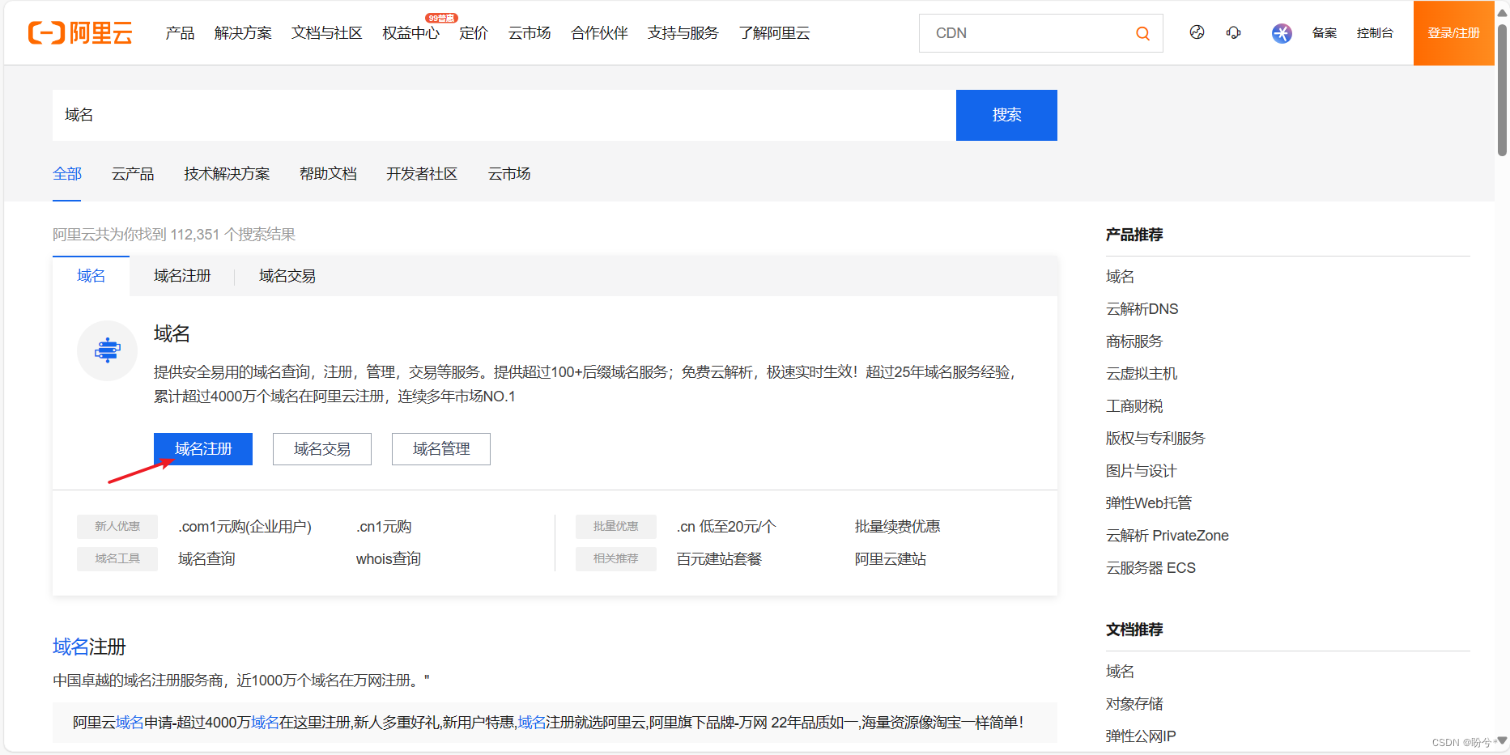Image resolution: width=1510 pixels, height=755 pixels.
Task: Click the 域名管理 button
Action: coord(441,449)
